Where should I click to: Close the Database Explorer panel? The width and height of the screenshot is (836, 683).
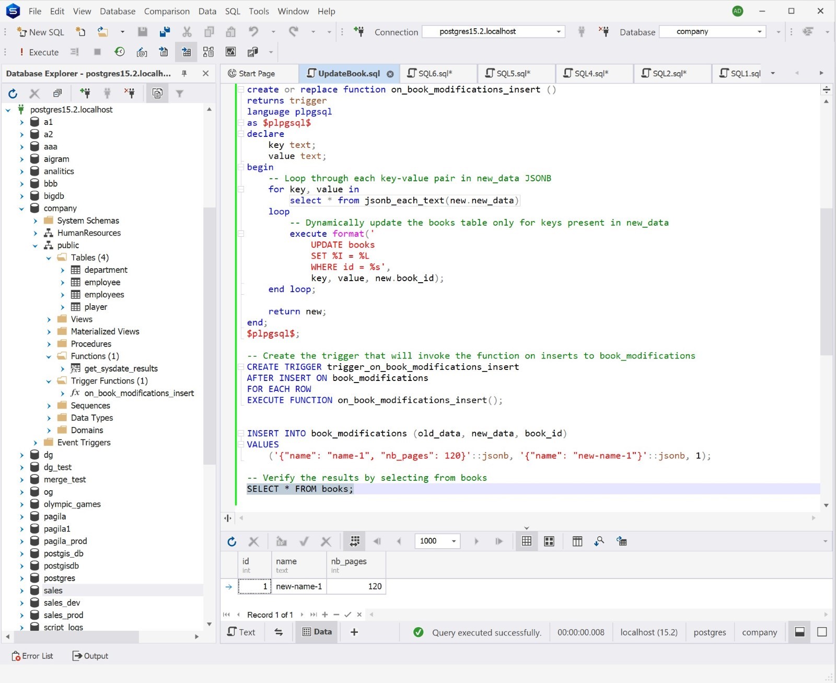206,74
